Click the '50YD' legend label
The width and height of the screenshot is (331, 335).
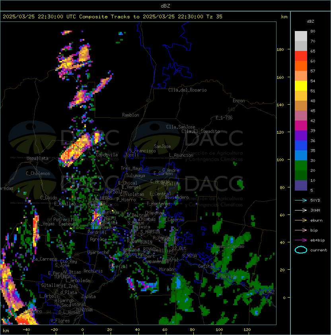click(315, 200)
